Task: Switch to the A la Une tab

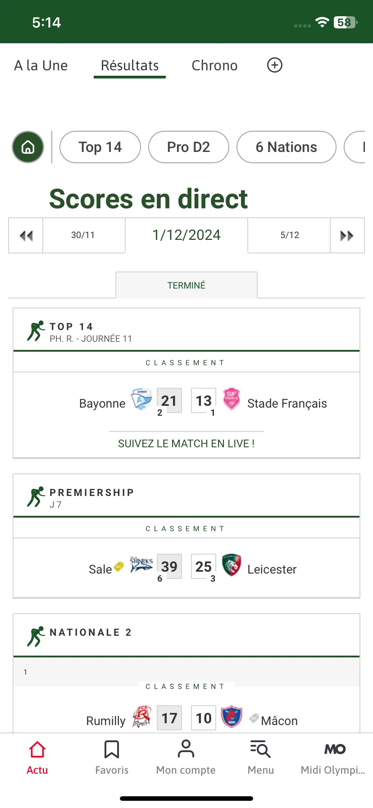Action: pyautogui.click(x=41, y=65)
